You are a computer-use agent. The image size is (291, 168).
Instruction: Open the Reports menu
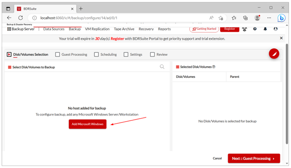164,29
